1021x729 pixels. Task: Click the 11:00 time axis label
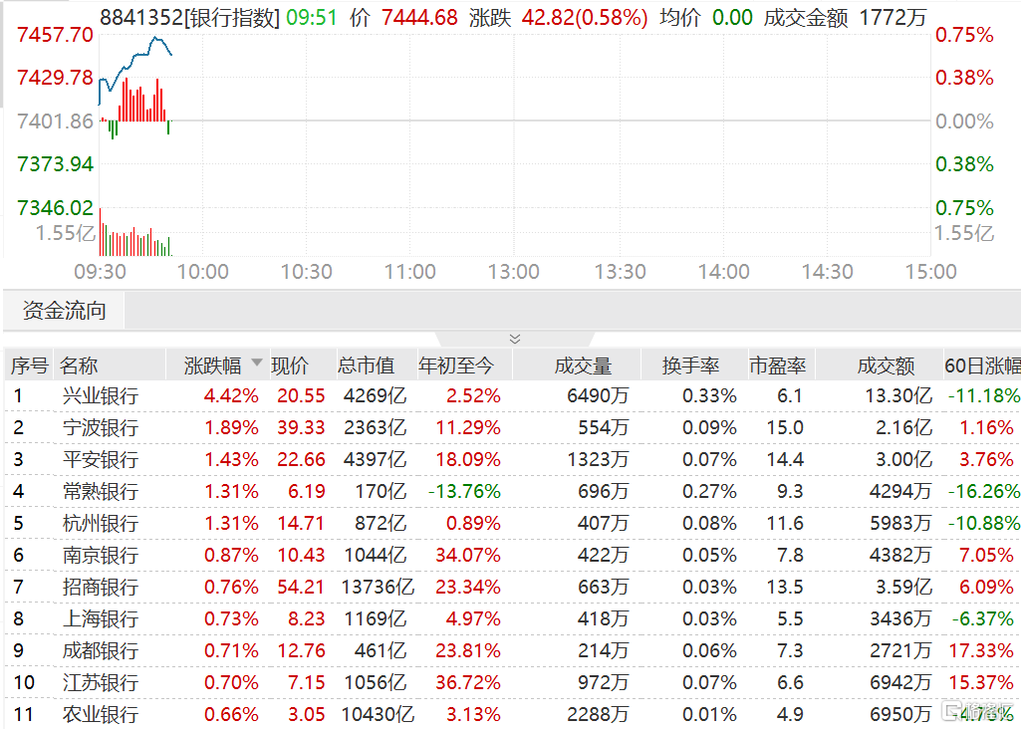(x=409, y=272)
